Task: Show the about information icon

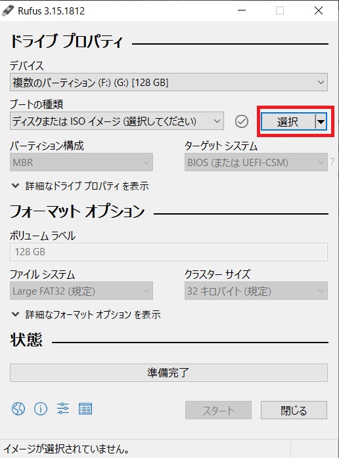Action: pos(41,409)
